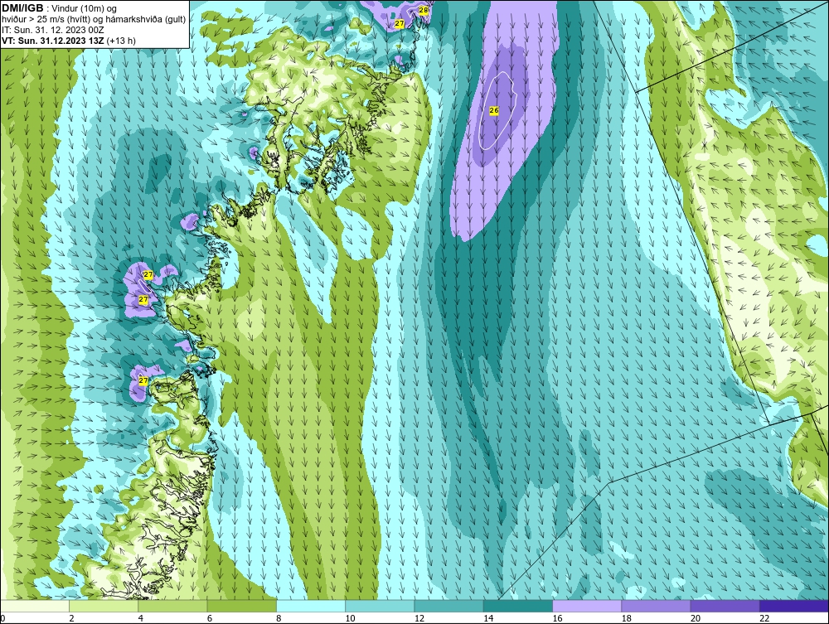829x624 pixels.
Task: Click the scale number 20
Action: (696, 619)
